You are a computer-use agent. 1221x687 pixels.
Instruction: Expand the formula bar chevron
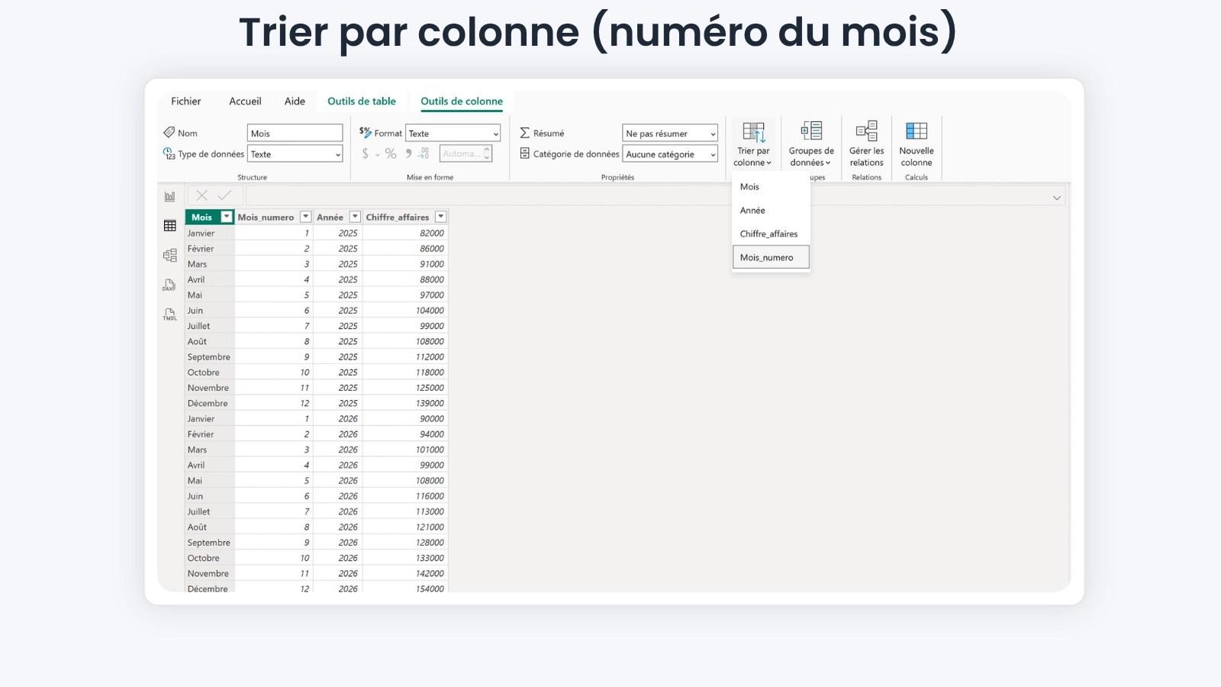pos(1057,198)
